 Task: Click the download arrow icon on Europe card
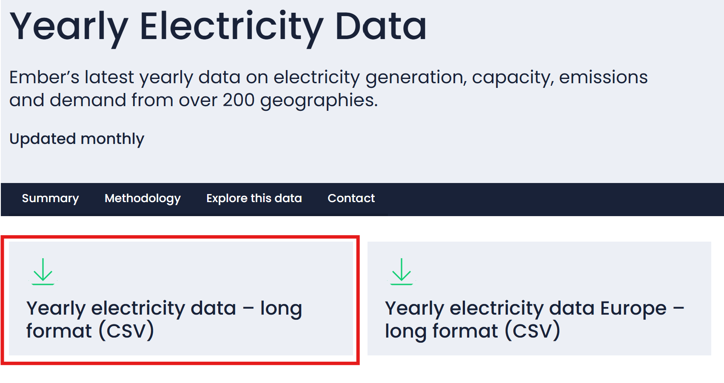point(402,271)
